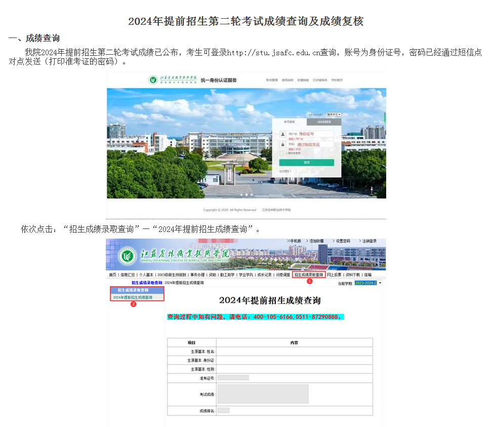Click the green circular logo on login page
The image size is (495, 427).
153,80
